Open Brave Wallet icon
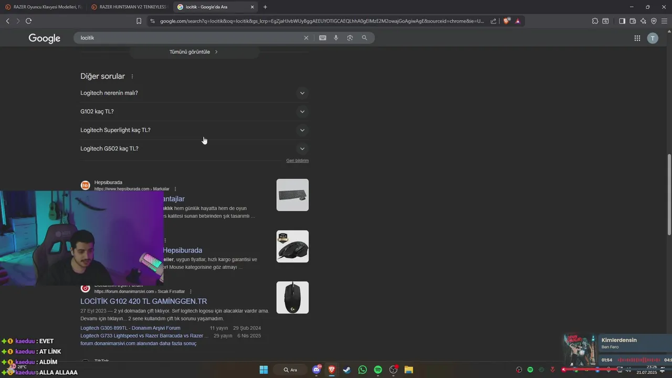Image resolution: width=672 pixels, height=378 pixels. [633, 21]
